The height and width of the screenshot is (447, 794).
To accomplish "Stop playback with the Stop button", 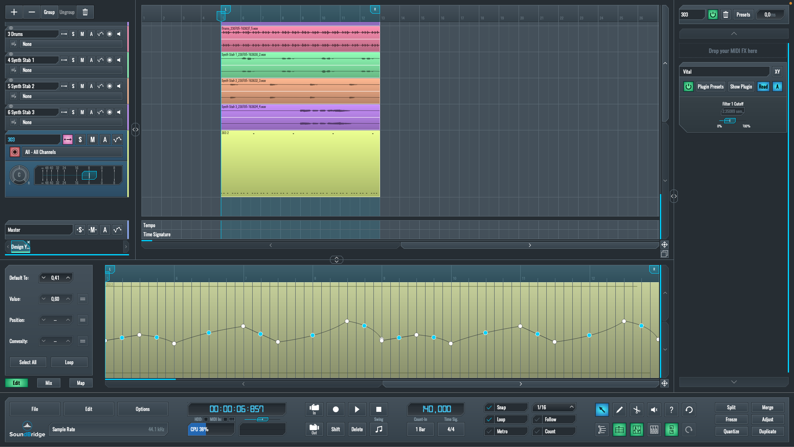I will (x=378, y=409).
